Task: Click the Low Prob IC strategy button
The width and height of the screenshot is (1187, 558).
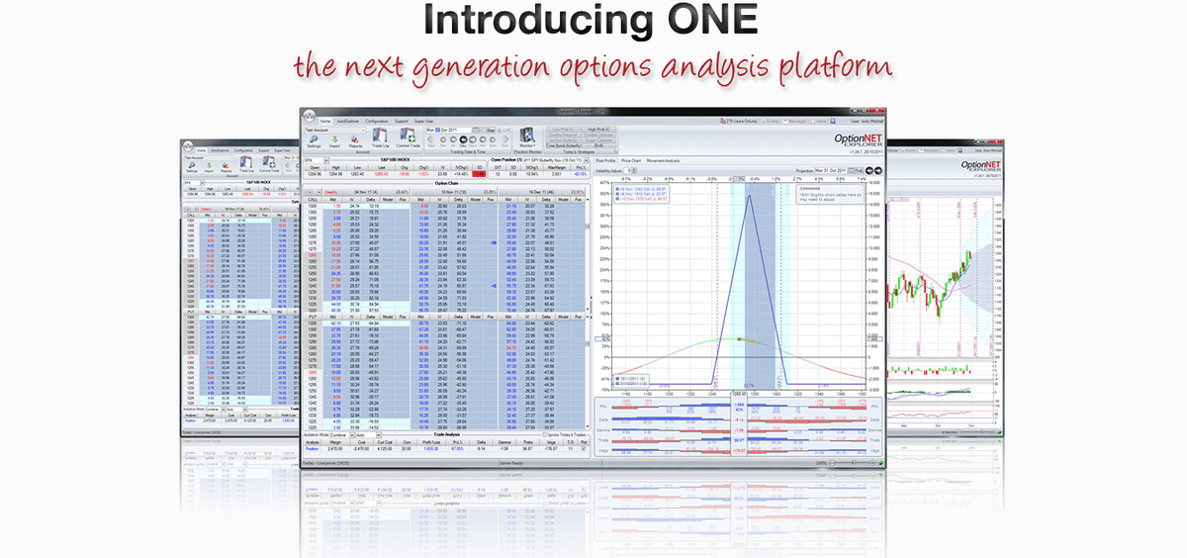Action: tap(563, 129)
